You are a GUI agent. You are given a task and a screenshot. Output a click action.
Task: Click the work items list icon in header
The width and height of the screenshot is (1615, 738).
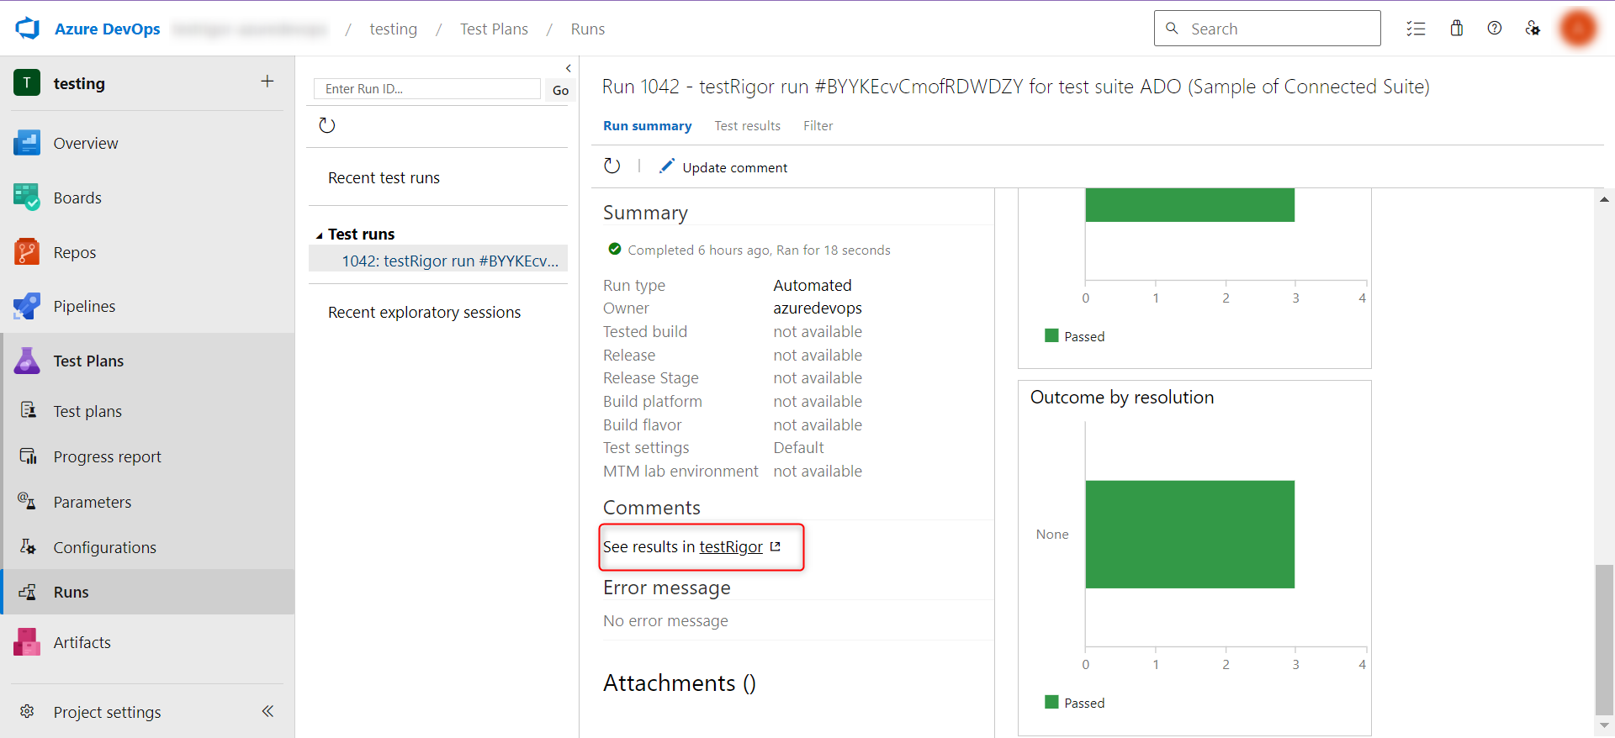[1416, 29]
